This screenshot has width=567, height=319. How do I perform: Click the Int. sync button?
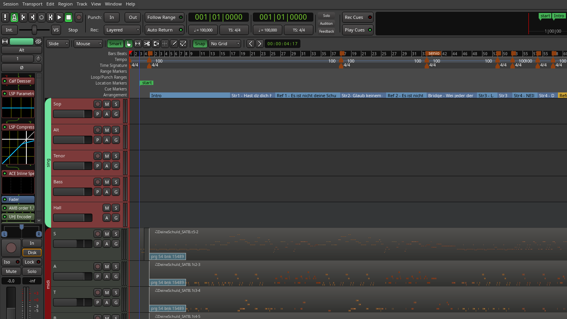9,30
